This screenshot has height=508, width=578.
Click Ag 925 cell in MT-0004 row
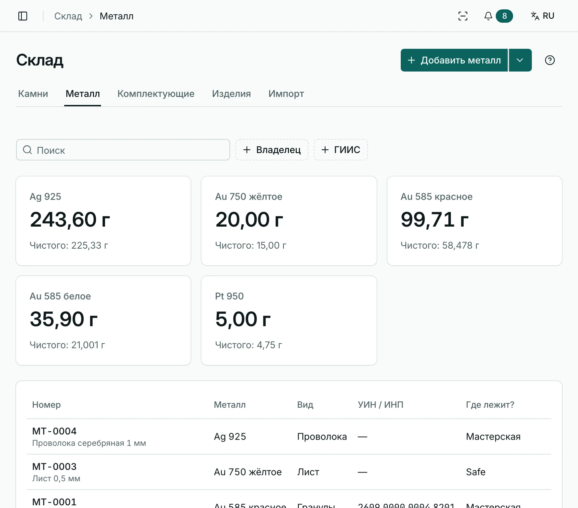pyautogui.click(x=230, y=436)
